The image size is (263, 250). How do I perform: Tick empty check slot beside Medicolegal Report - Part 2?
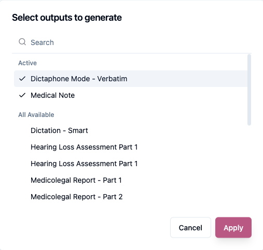(22, 197)
